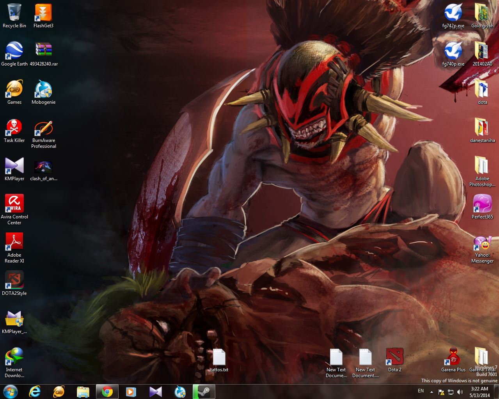The image size is (499, 399).
Task: Open the Perfect365 shortcut
Action: 482,207
